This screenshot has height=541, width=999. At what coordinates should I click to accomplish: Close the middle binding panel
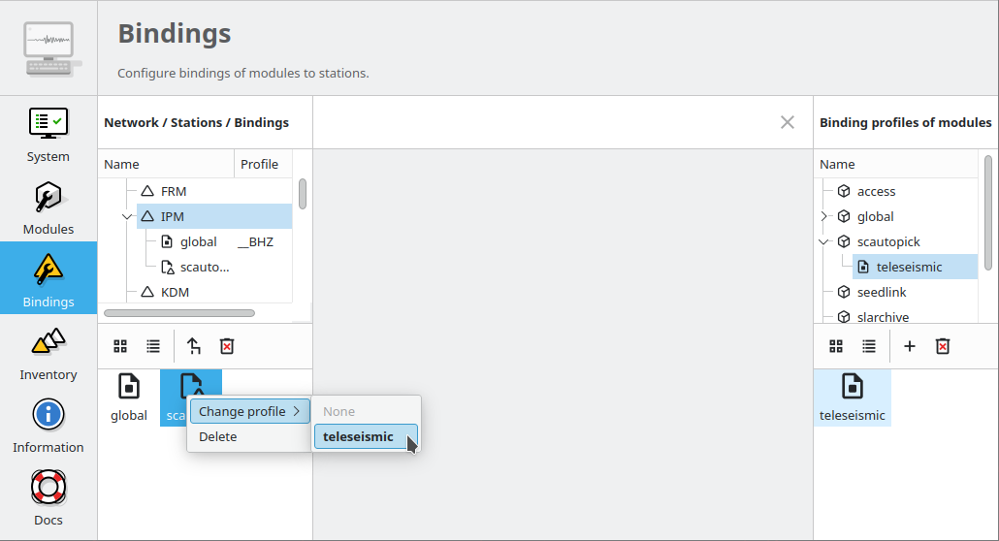coord(788,122)
